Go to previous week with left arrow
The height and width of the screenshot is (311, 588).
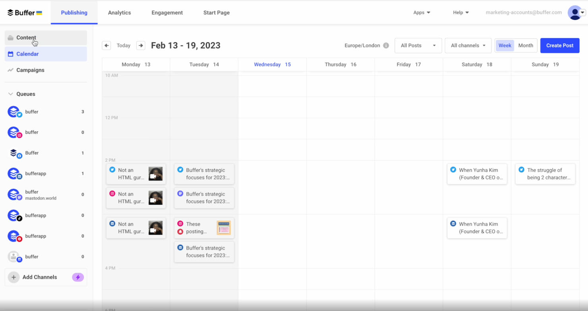[106, 46]
